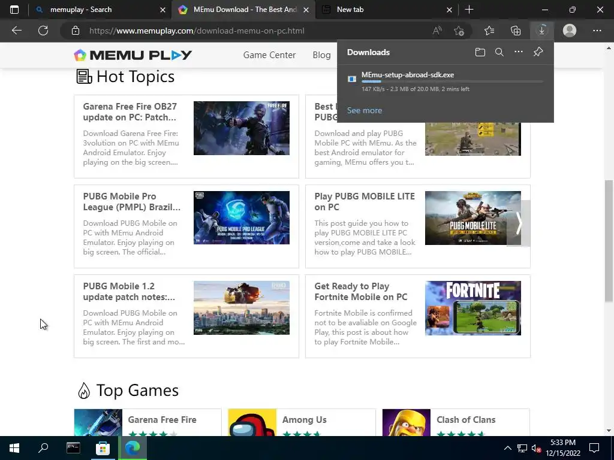Select MEmu-setup-abroad-sdk.exe download entry
614x460 pixels.
[x=446, y=81]
